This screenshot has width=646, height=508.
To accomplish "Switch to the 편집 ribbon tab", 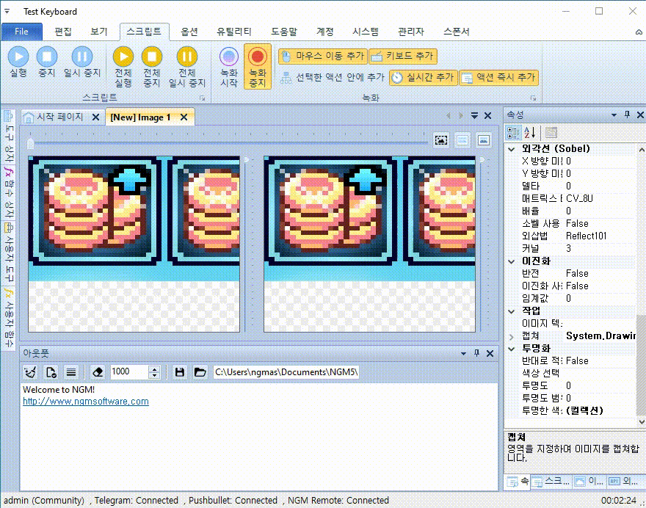I will (63, 32).
